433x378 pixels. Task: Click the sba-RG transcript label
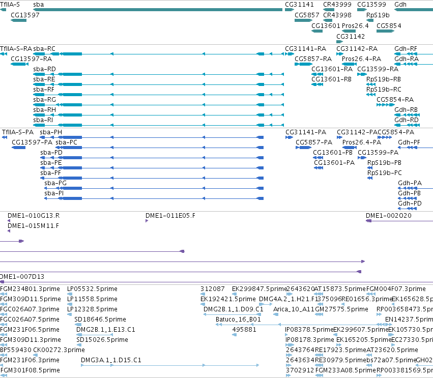click(x=44, y=100)
